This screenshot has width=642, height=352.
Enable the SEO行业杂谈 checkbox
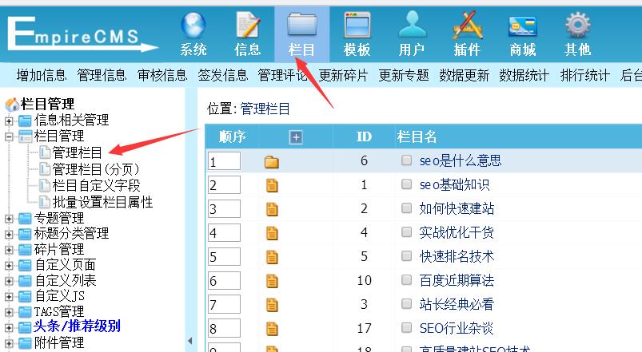(x=406, y=327)
